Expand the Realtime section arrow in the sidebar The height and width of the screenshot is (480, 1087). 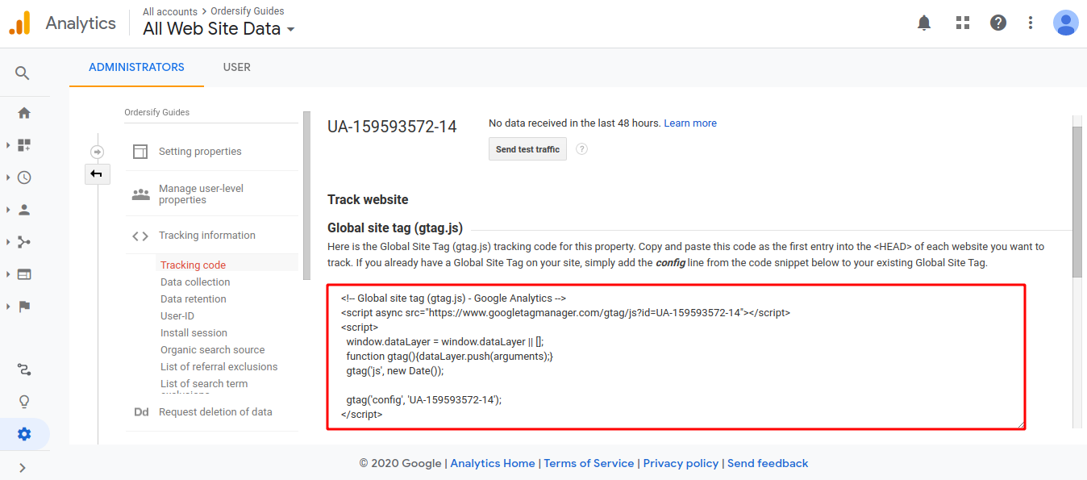pos(8,177)
